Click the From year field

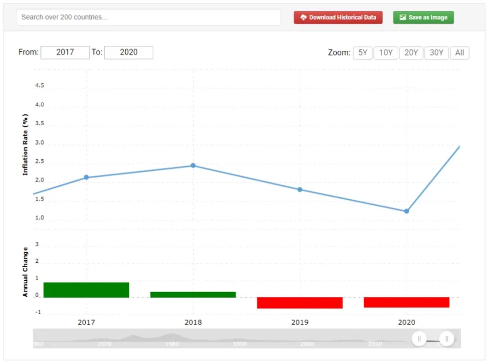pyautogui.click(x=65, y=52)
